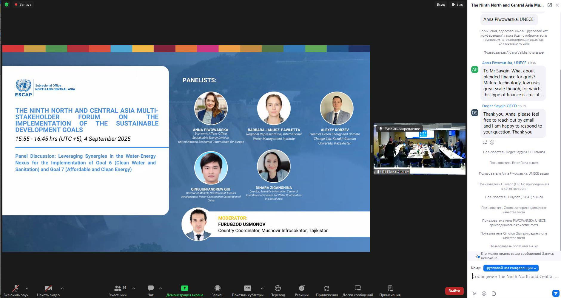The width and height of the screenshot is (561, 298).
Task: Click the green encryption shield icon
Action: click(x=7, y=4)
